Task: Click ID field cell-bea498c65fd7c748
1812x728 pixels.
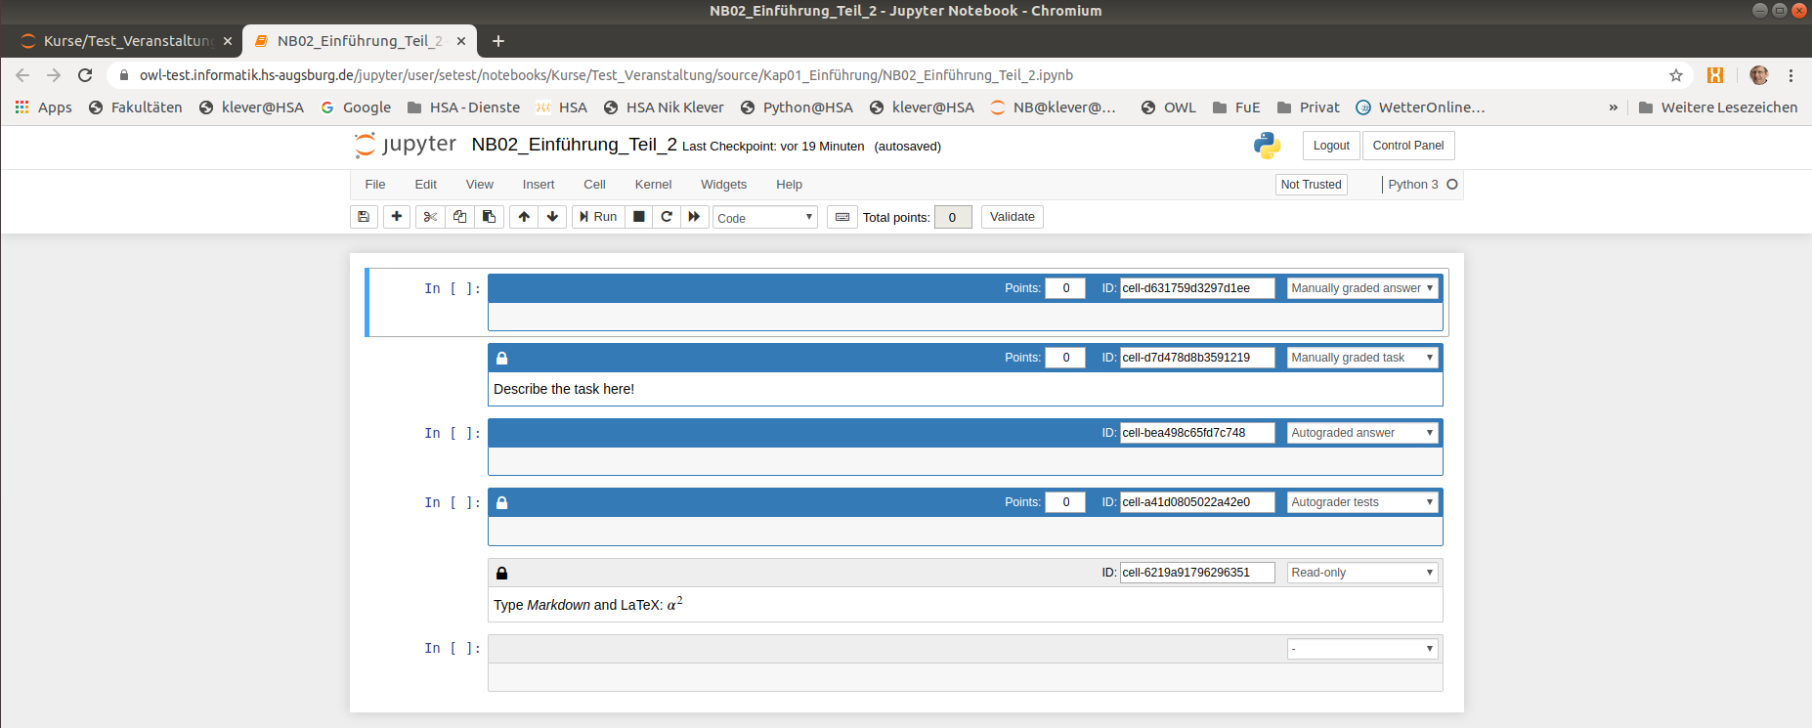Action: coord(1197,433)
